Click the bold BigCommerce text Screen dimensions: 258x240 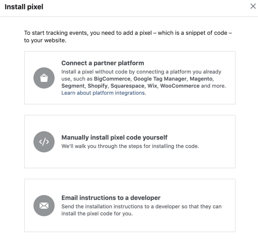click(112, 79)
